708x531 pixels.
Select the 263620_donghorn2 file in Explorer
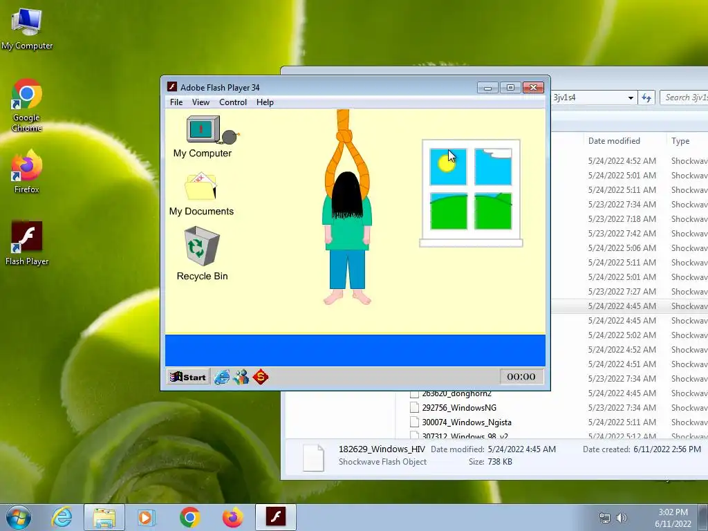456,393
